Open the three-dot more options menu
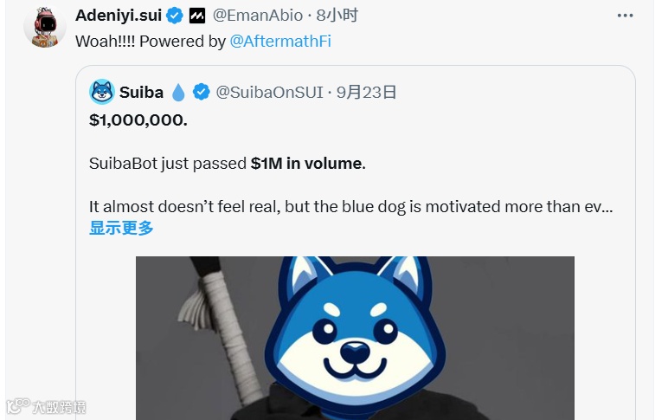The image size is (655, 420). tap(625, 16)
